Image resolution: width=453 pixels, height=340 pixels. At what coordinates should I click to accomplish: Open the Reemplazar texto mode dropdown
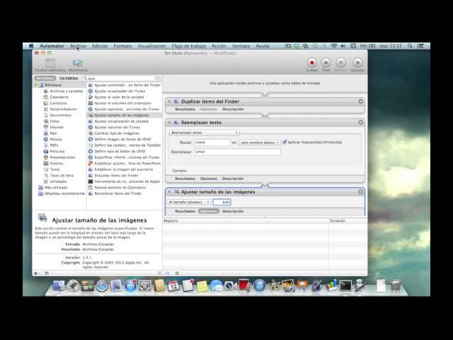pyautogui.click(x=205, y=132)
